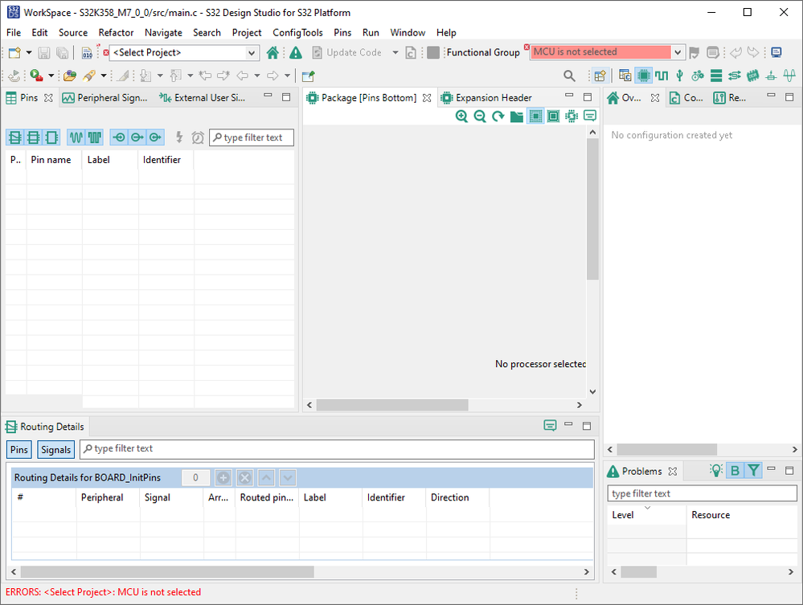Open the Peripherals tool USB icon
Image resolution: width=803 pixels, height=605 pixels.
pos(679,76)
